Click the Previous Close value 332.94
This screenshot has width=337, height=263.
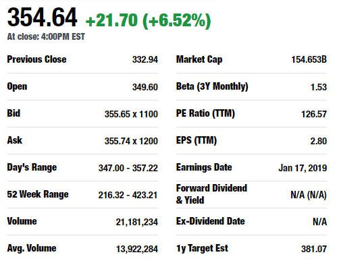145,59
